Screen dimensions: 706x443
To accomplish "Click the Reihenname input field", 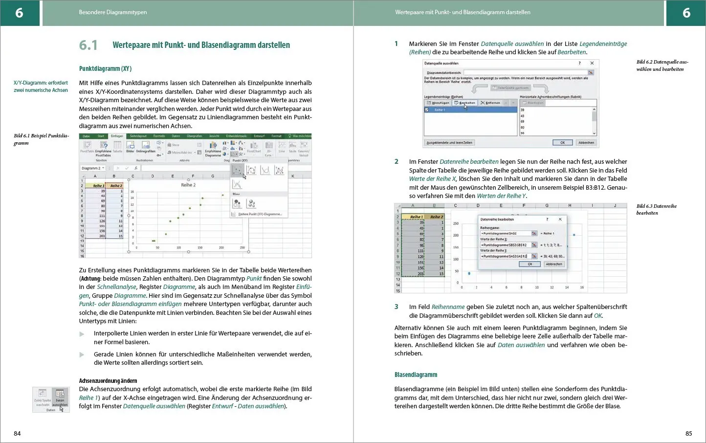I will coord(506,233).
